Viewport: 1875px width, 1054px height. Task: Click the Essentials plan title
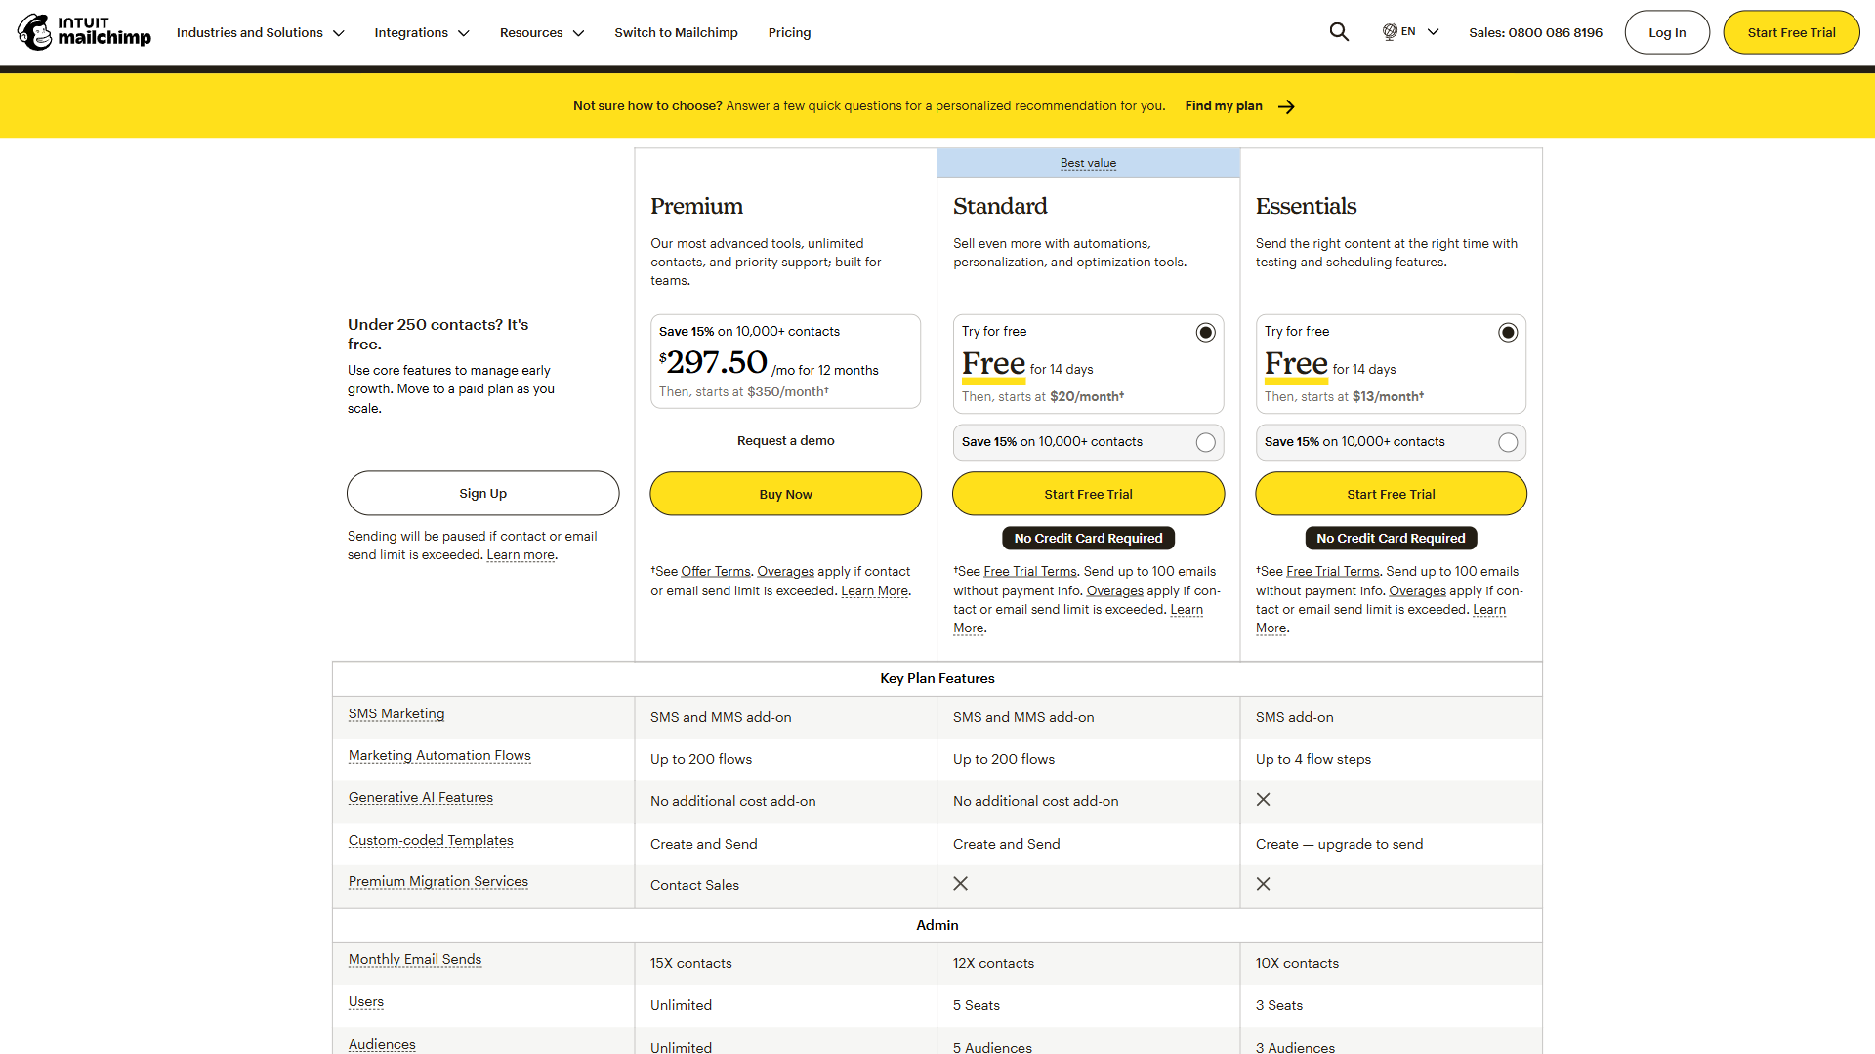pos(1306,207)
